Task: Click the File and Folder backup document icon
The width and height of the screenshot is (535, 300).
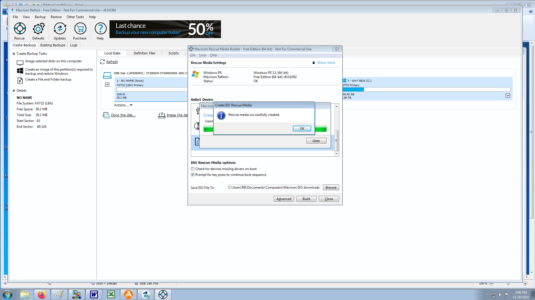Action: (x=20, y=81)
